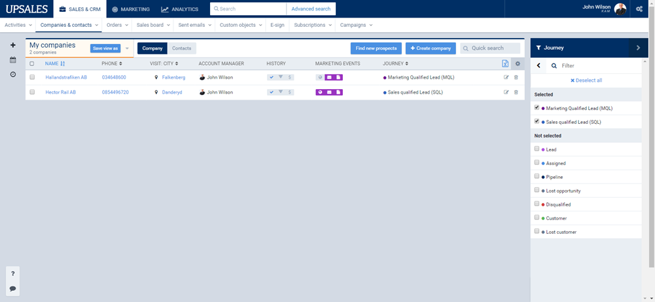Click the history checkmark icon for Hallandstrafiken AB
Screen dimensions: 655x302
(272, 77)
